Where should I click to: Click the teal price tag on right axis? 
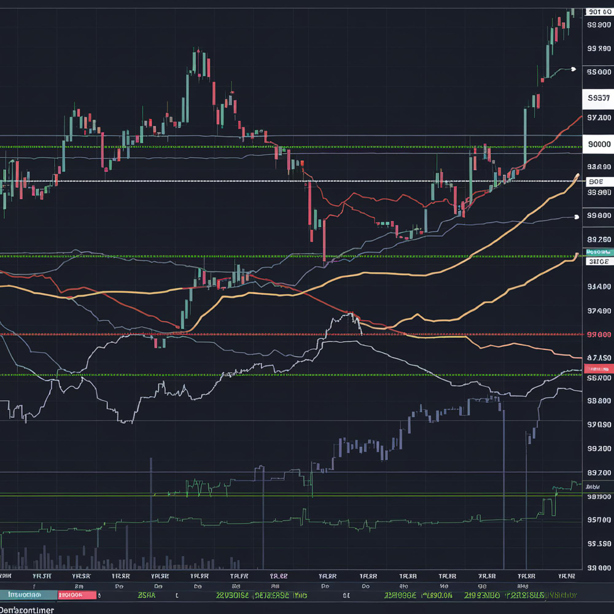(599, 252)
